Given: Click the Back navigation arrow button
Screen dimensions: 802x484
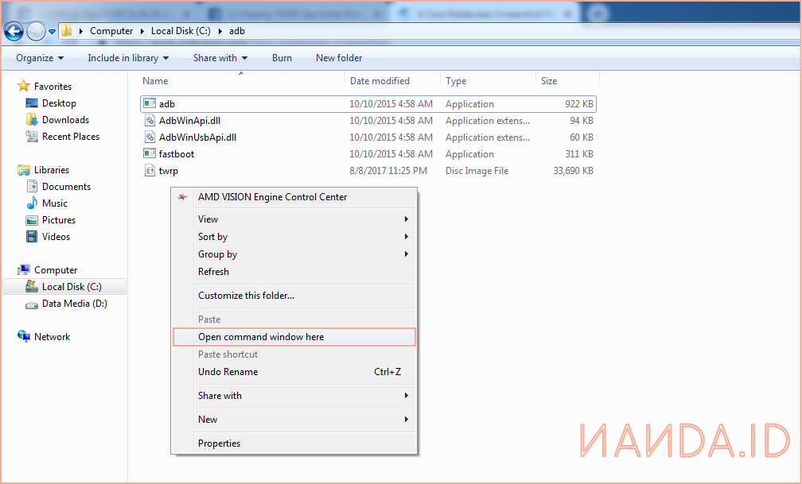Looking at the screenshot, I should tap(14, 31).
